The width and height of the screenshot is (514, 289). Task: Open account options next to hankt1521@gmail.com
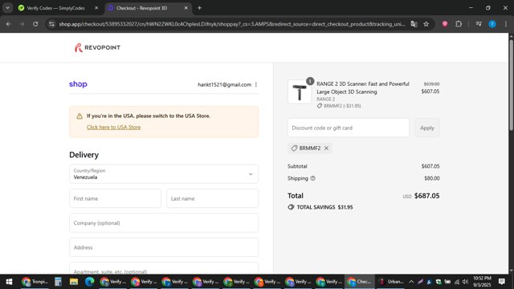(x=256, y=84)
